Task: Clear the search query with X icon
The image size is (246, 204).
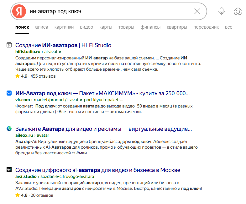Action: coord(197,12)
